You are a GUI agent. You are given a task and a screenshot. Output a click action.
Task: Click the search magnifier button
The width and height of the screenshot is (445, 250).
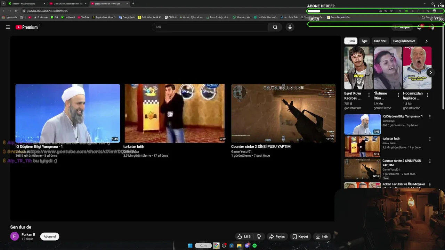(275, 27)
